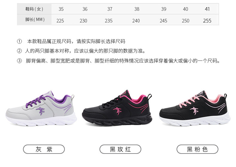
Task: Click the circled number ② marker
Action: click(19, 51)
